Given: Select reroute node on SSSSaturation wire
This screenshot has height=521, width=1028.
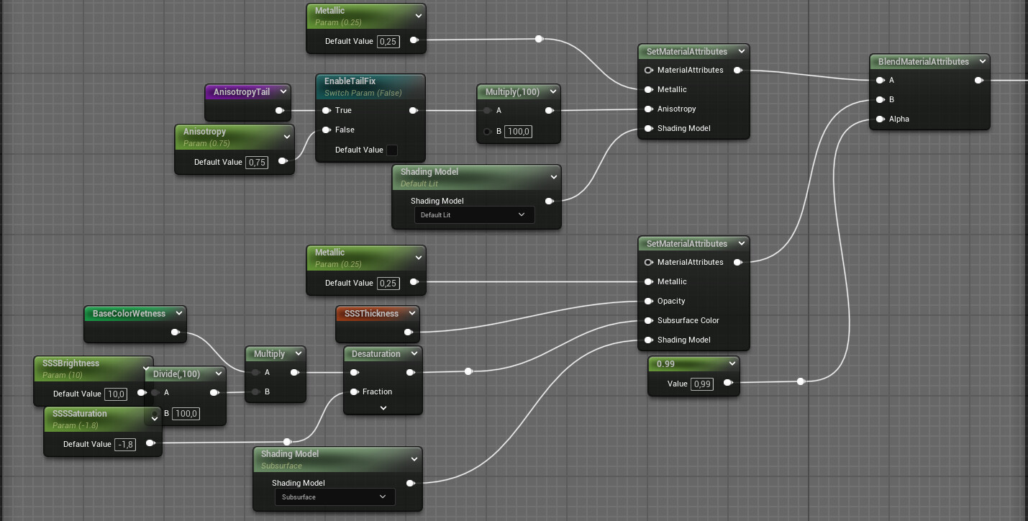Looking at the screenshot, I should click(287, 441).
